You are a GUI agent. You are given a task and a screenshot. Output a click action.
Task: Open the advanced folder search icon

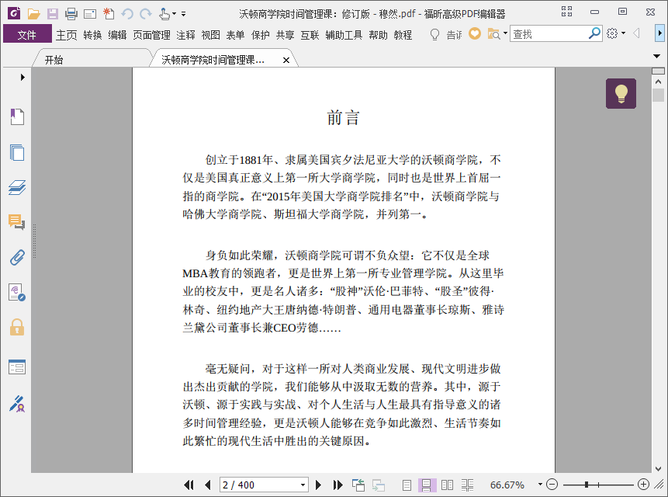click(x=493, y=33)
